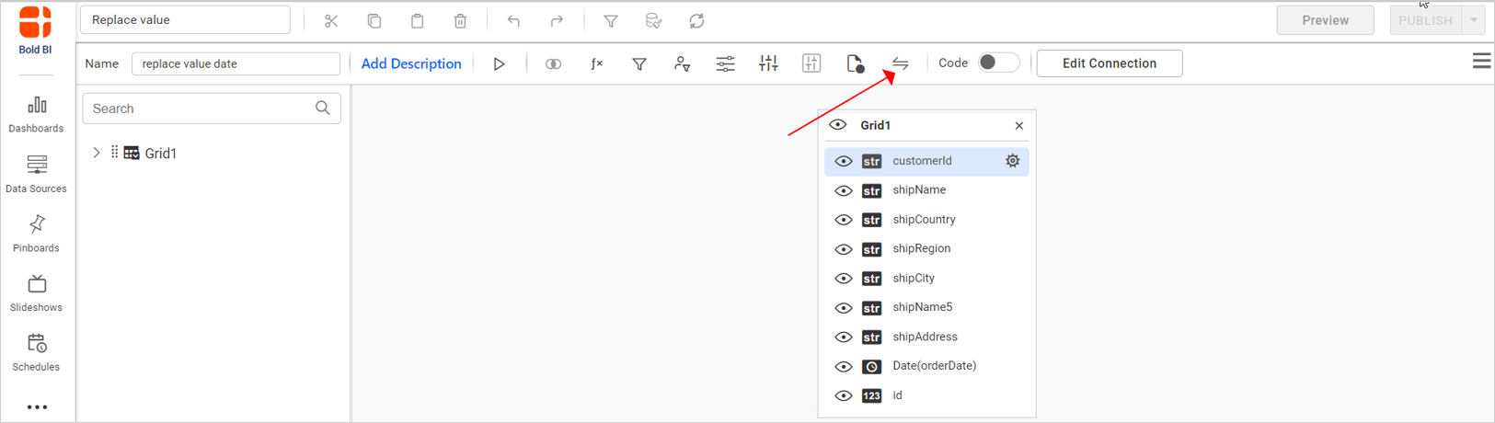Click the cut scissors icon
The height and width of the screenshot is (423, 1495).
pos(331,21)
